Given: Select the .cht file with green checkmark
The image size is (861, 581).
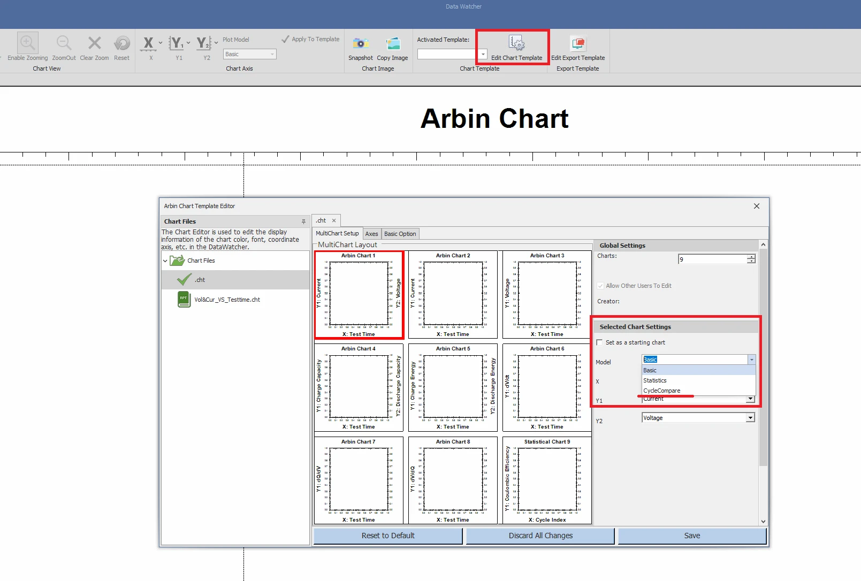Looking at the screenshot, I should (x=235, y=280).
